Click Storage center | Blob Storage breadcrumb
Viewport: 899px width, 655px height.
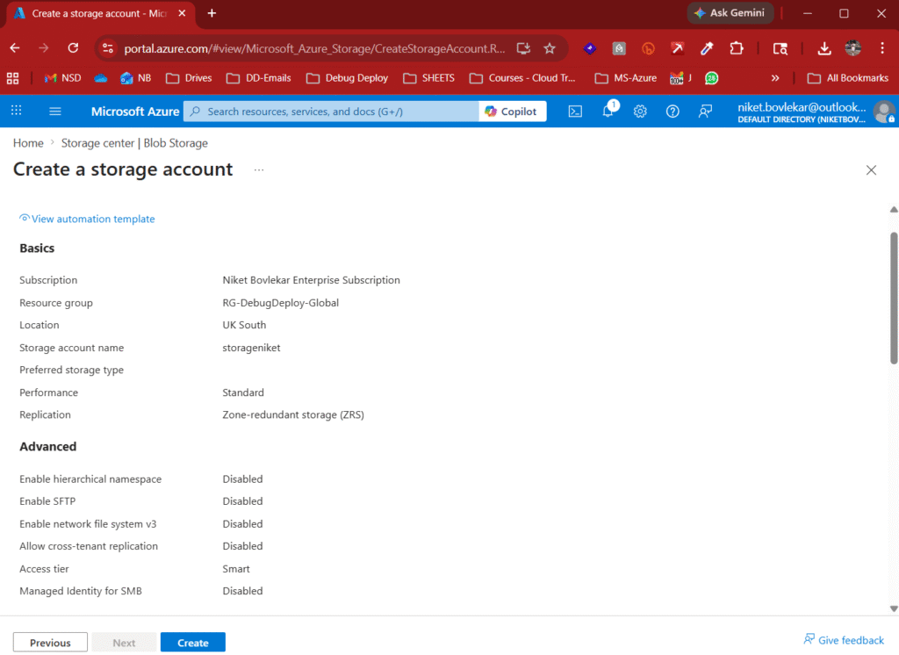click(134, 143)
